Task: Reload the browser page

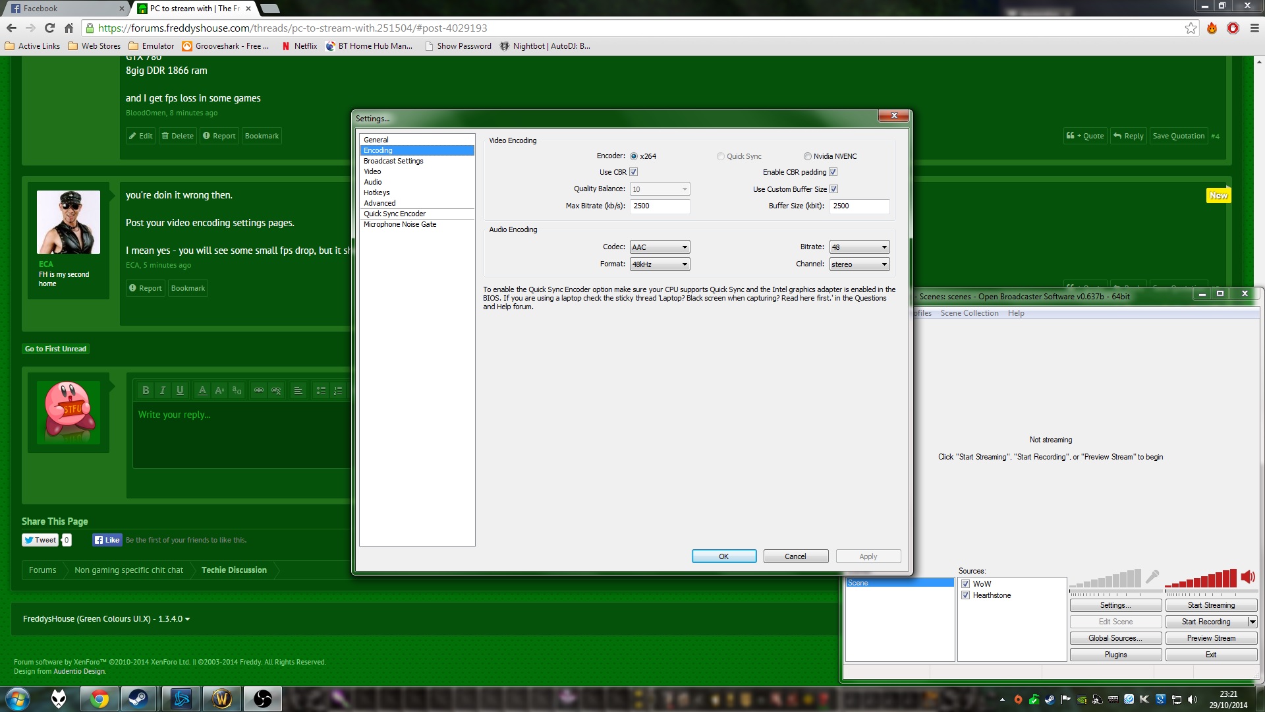Action: 49,28
